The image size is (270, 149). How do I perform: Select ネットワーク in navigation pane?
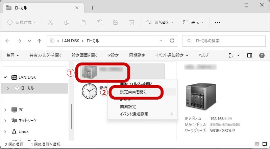[x=27, y=120]
